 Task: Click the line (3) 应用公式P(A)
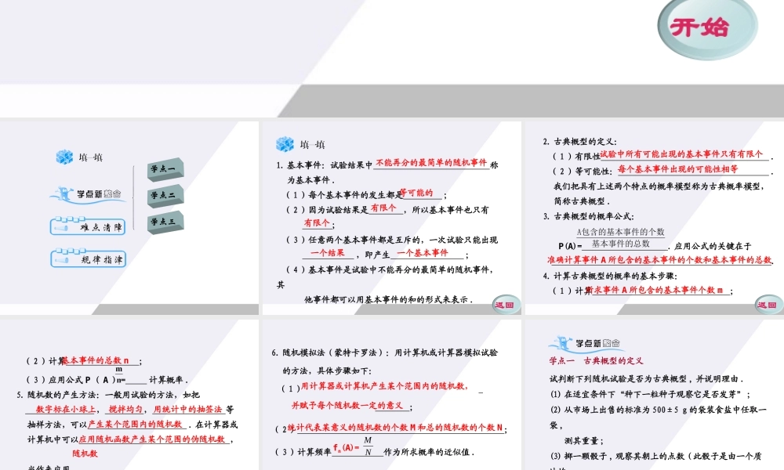coord(107,380)
